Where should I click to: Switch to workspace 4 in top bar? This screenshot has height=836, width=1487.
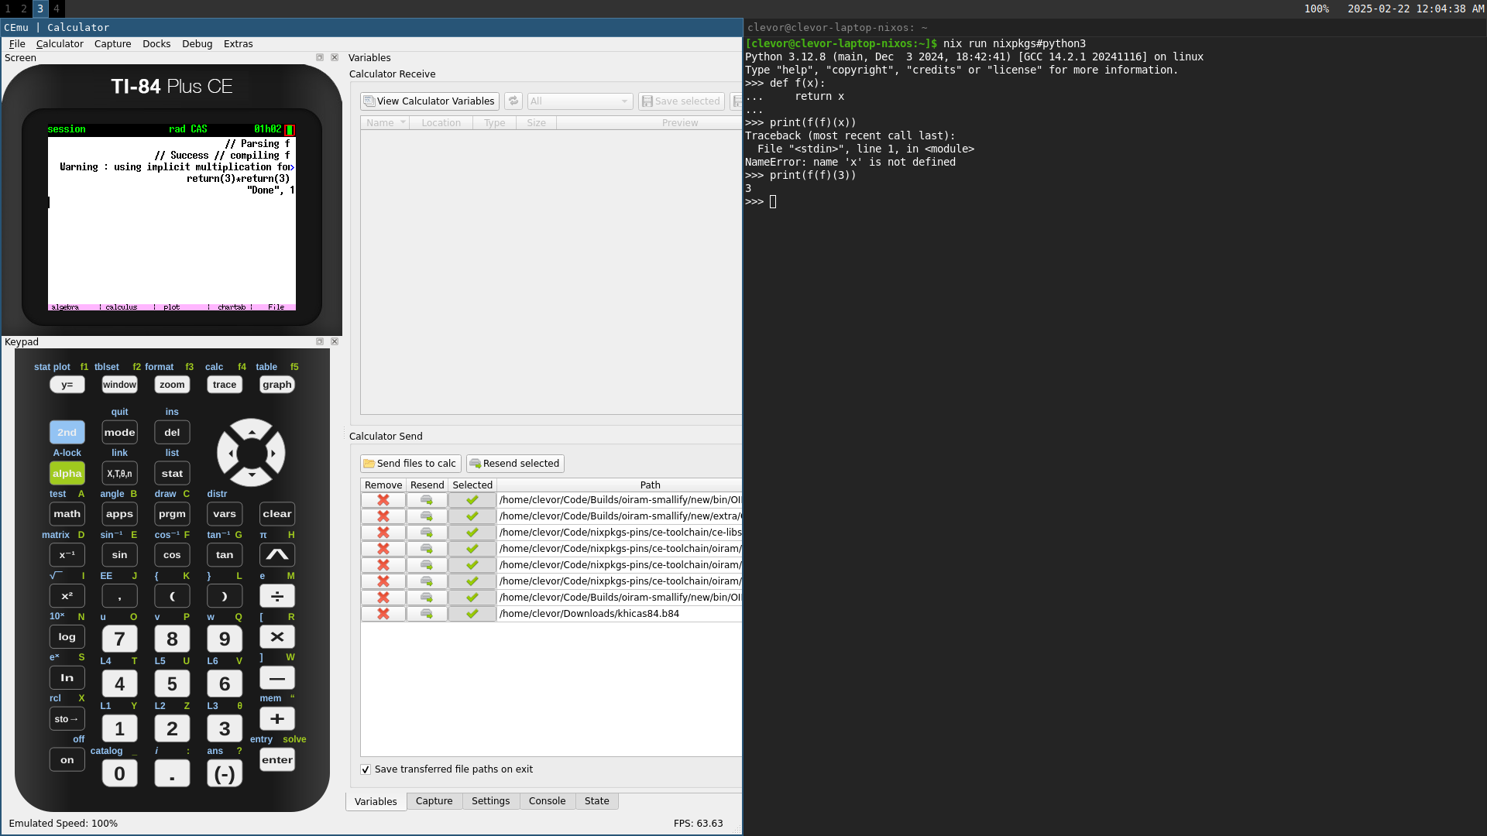56,9
